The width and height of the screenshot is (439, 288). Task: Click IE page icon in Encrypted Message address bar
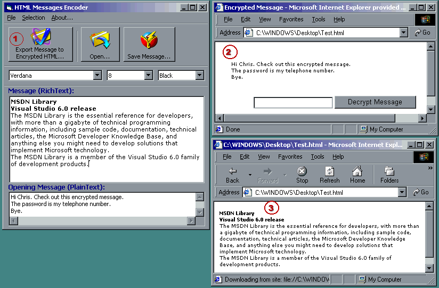click(248, 33)
